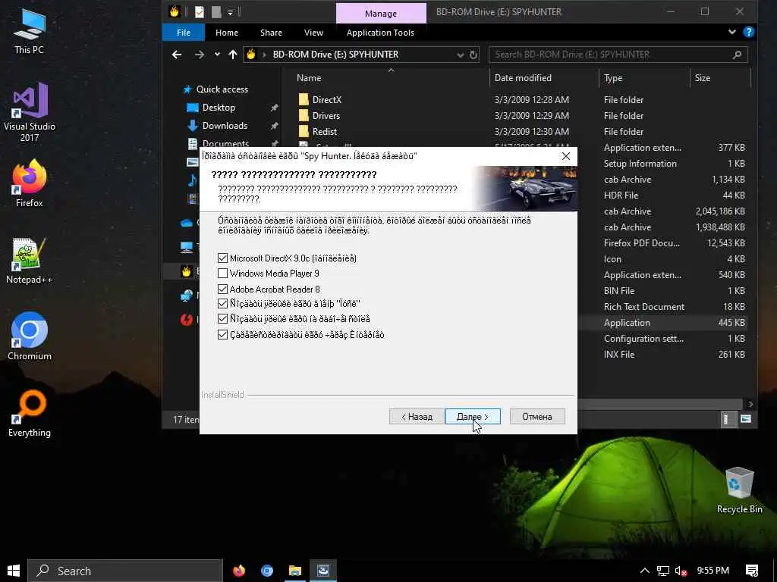Open Explorer help question mark icon
Image resolution: width=777 pixels, height=582 pixels.
coord(749,32)
